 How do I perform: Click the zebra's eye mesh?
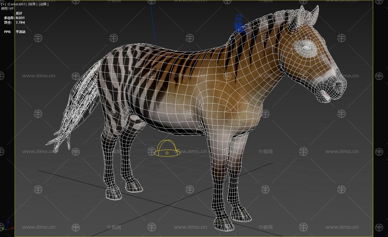pos(306,47)
